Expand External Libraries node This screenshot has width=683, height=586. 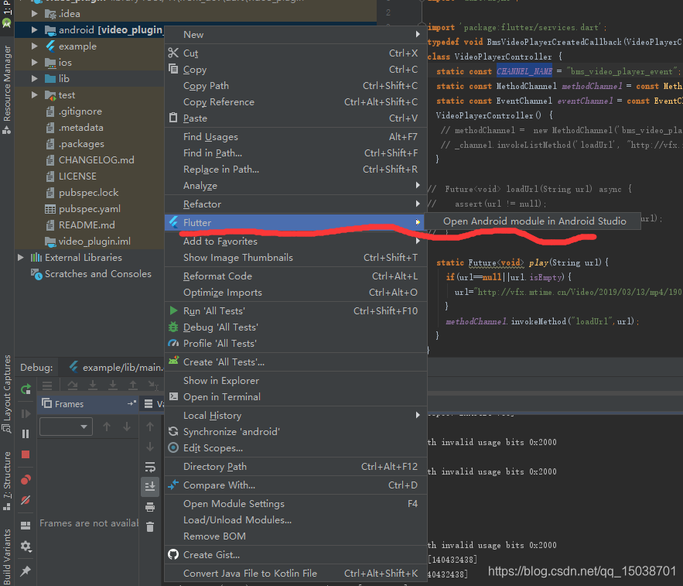pos(20,258)
